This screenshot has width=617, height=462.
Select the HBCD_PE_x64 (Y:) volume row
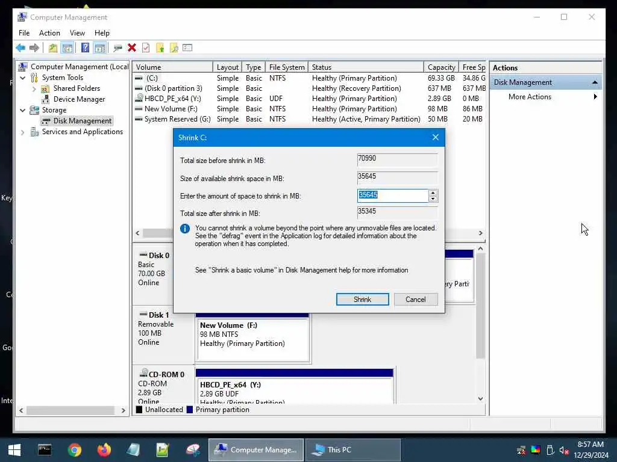click(309, 99)
